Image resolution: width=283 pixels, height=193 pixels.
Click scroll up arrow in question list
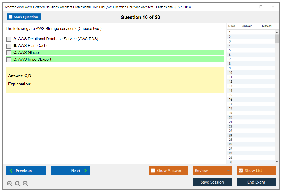click(x=277, y=33)
